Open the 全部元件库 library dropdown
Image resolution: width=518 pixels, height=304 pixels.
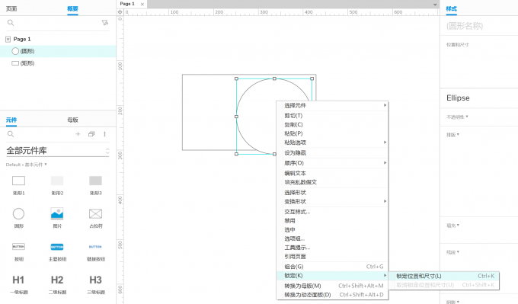point(57,151)
